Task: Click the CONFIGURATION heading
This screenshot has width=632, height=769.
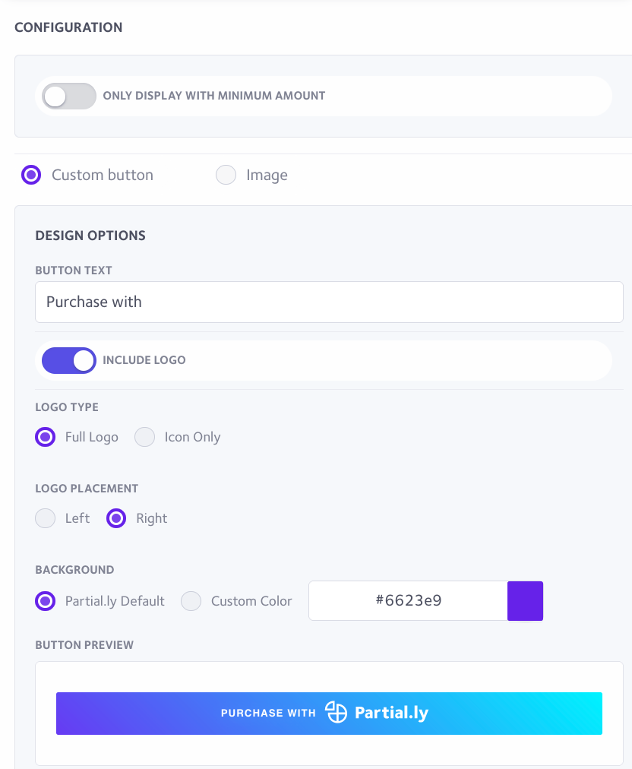Action: coord(68,27)
